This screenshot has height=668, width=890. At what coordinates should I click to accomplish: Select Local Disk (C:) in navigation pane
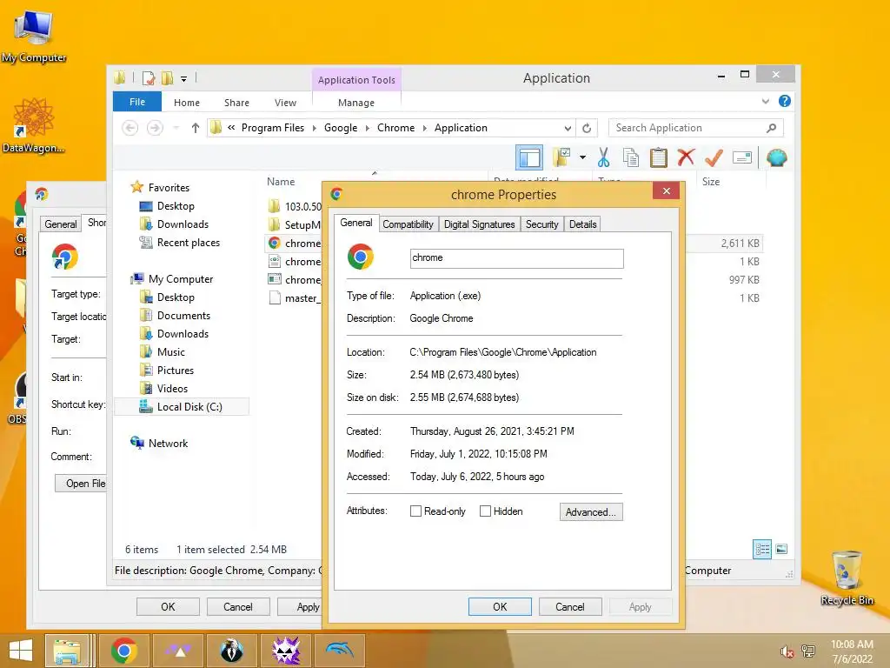click(x=182, y=407)
